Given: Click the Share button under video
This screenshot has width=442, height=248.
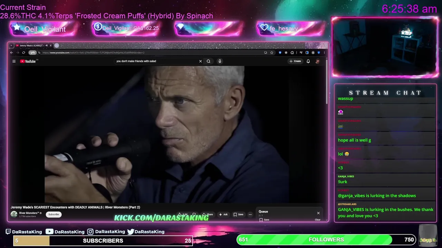Looking at the screenshot, I should 208,214.
